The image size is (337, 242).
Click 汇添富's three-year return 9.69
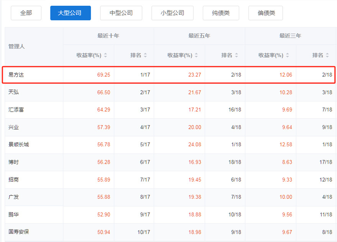pos(287,110)
